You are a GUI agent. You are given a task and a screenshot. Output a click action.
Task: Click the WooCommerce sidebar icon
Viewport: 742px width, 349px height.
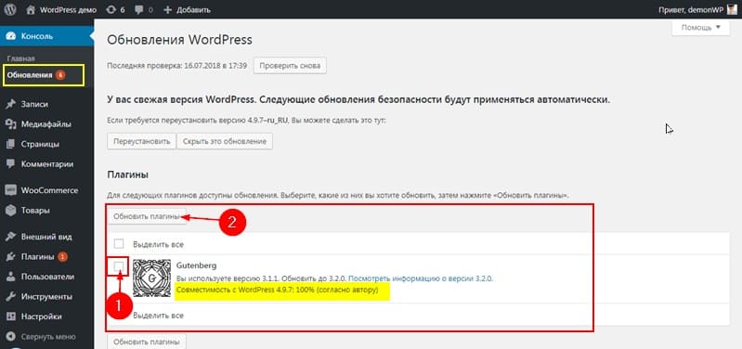tap(11, 190)
